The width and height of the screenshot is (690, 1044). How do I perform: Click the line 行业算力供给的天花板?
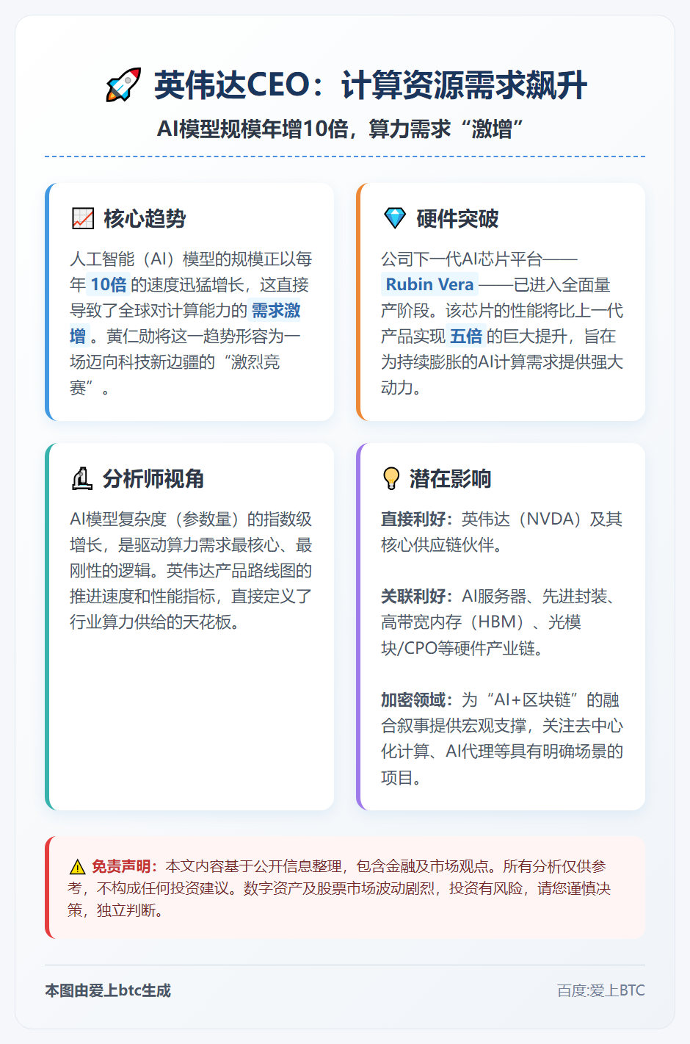(155, 622)
